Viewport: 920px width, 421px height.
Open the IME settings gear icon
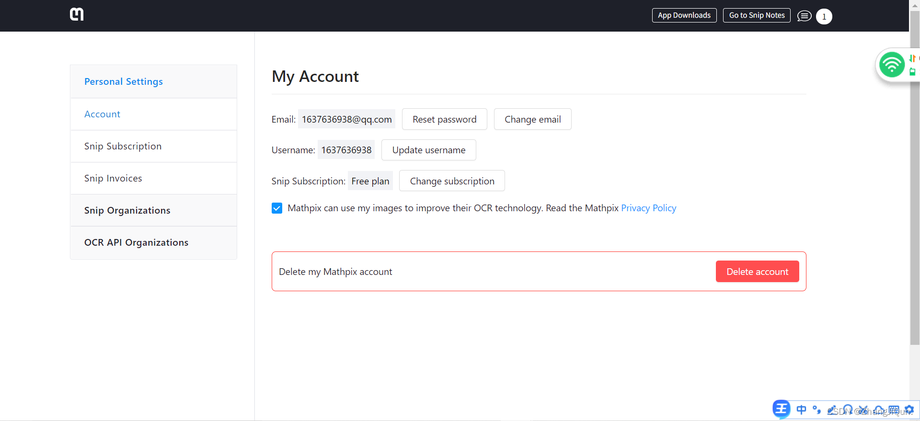909,410
